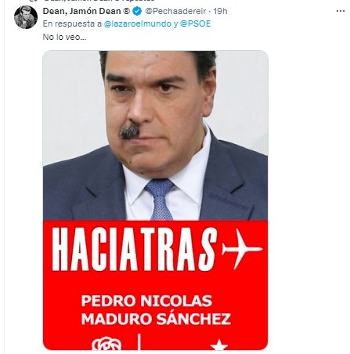The width and height of the screenshot is (350, 354).
Task: Open the attached image in full view
Action: pos(155,200)
